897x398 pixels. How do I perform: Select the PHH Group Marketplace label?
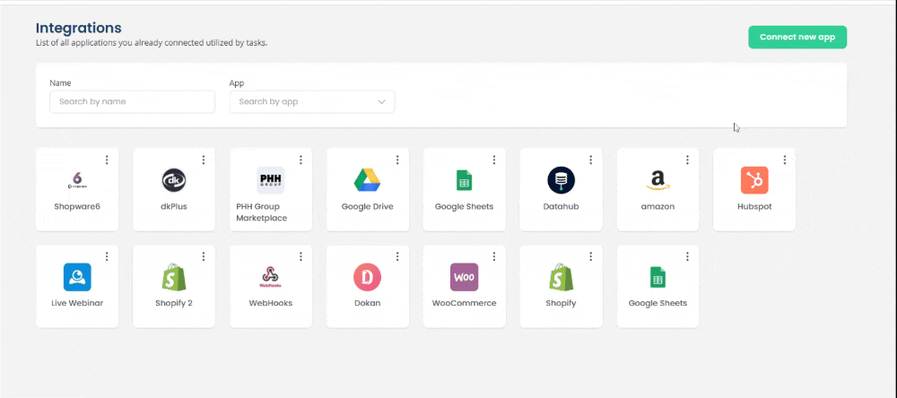[x=262, y=212]
